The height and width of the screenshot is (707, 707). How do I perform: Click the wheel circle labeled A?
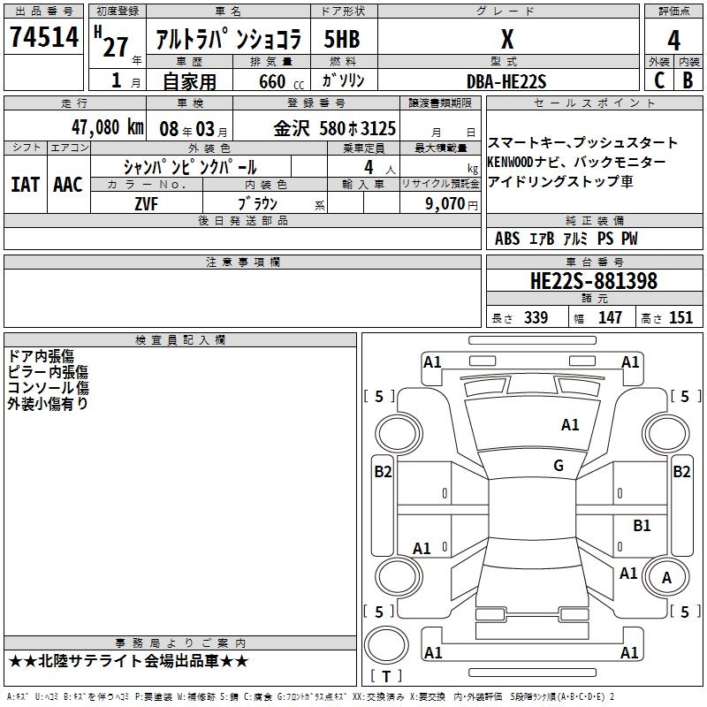tap(666, 578)
